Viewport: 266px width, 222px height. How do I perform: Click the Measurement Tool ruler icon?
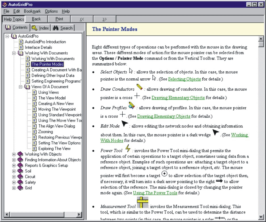coord(143,202)
